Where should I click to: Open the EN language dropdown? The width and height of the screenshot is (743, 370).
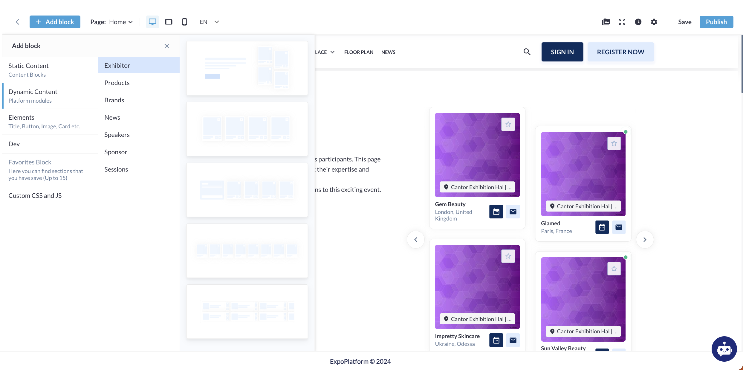click(210, 22)
